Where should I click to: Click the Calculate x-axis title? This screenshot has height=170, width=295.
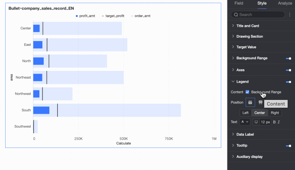tap(123, 143)
